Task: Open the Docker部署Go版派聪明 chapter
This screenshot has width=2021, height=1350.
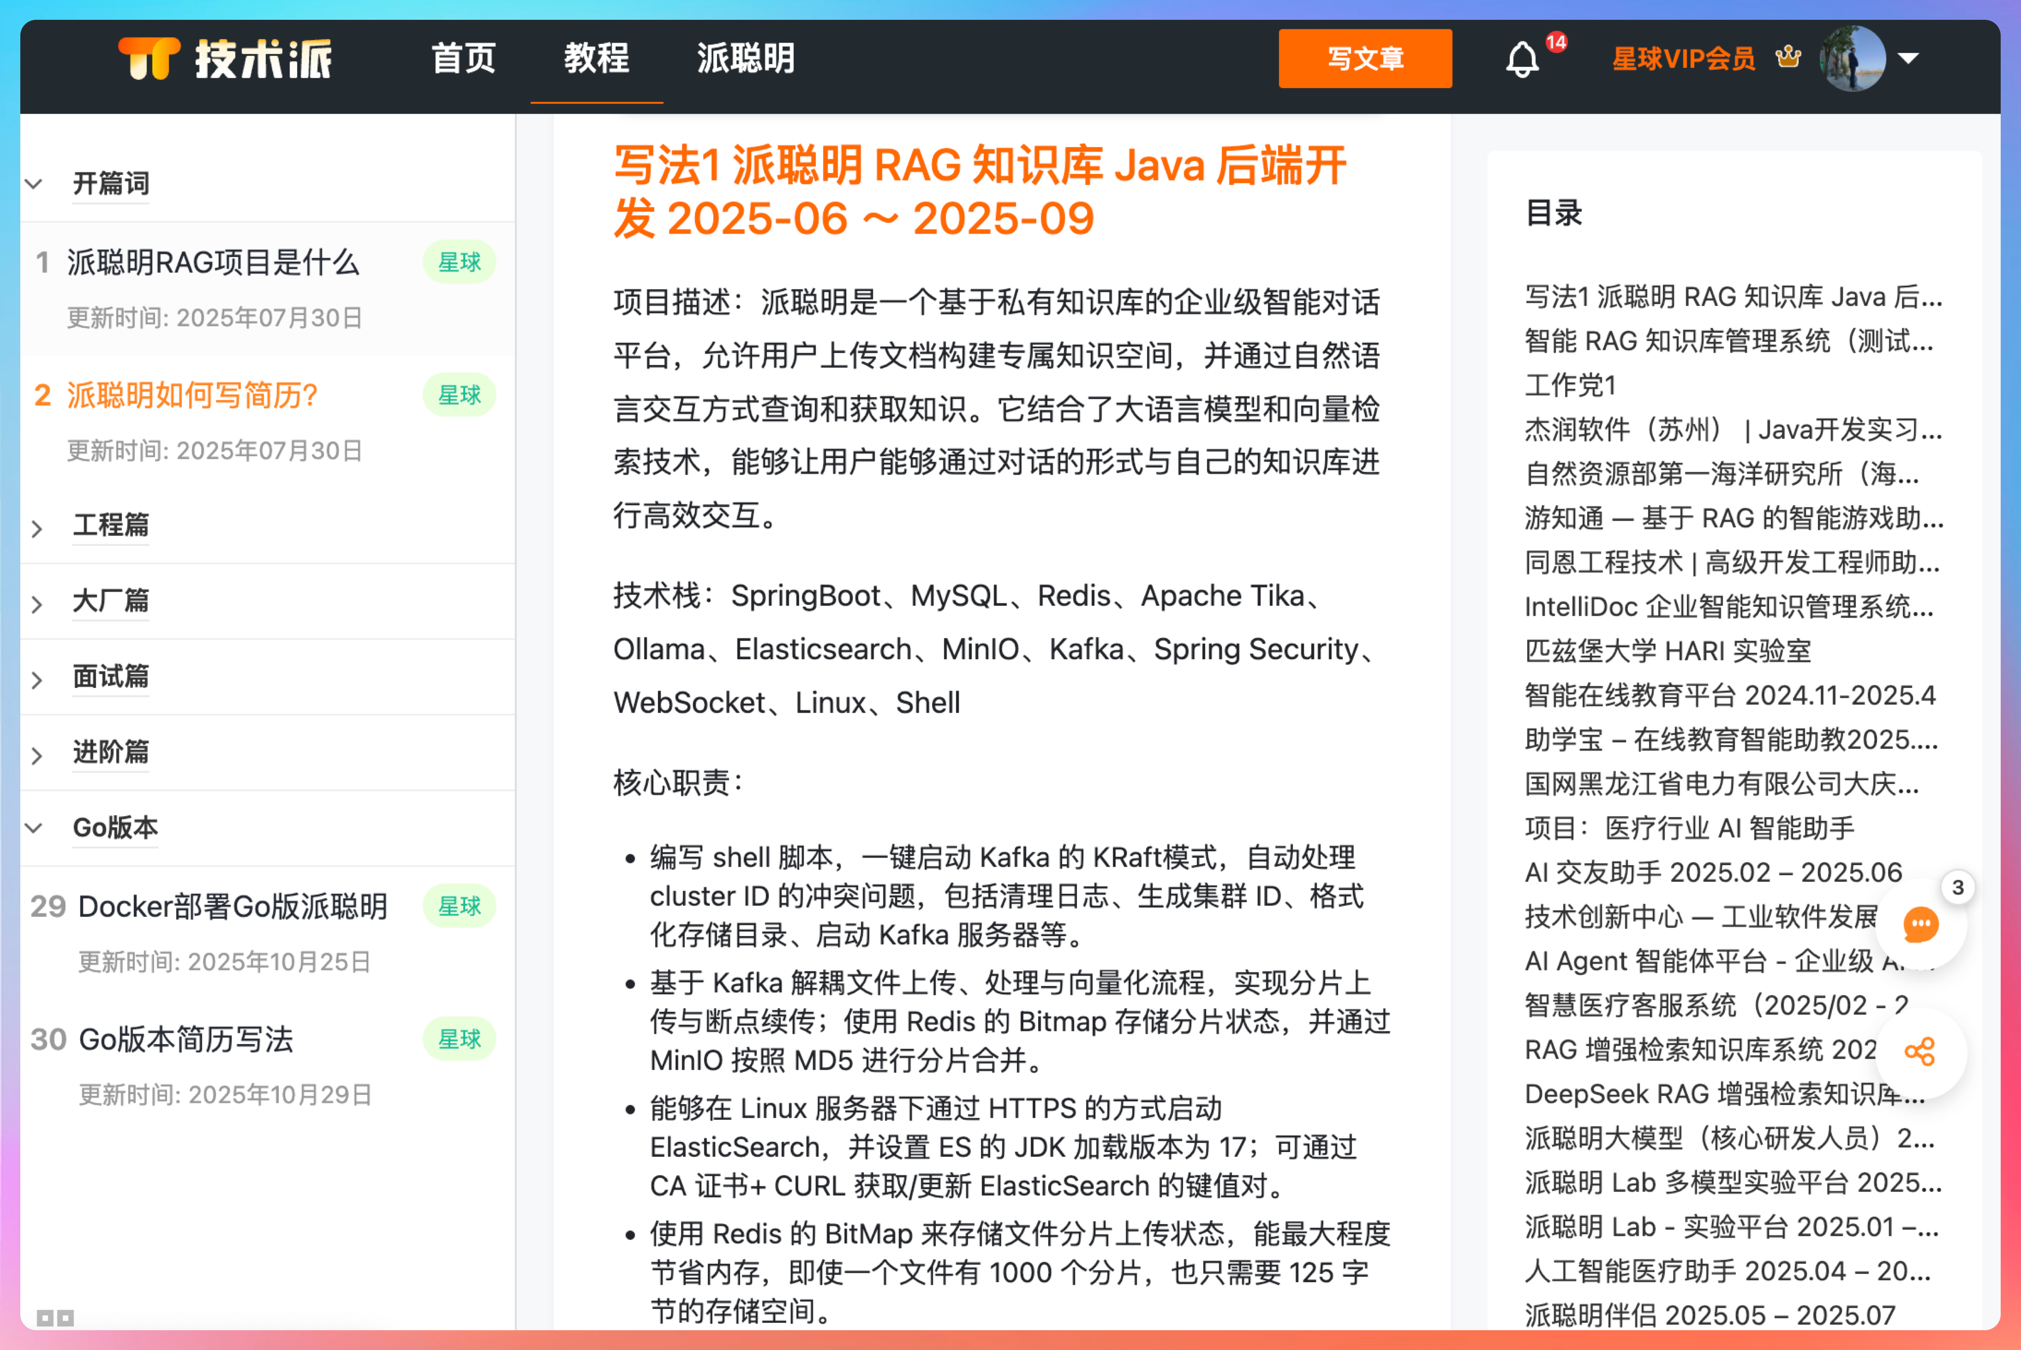Action: [x=232, y=907]
